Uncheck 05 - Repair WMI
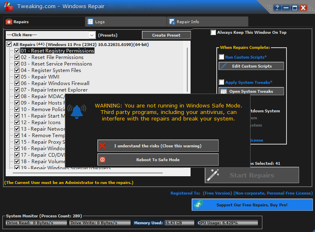 pos(17,77)
